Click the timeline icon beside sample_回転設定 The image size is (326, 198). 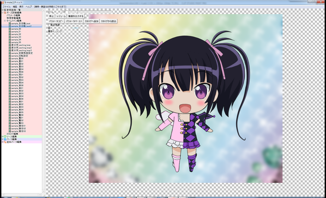[x=10, y=56]
